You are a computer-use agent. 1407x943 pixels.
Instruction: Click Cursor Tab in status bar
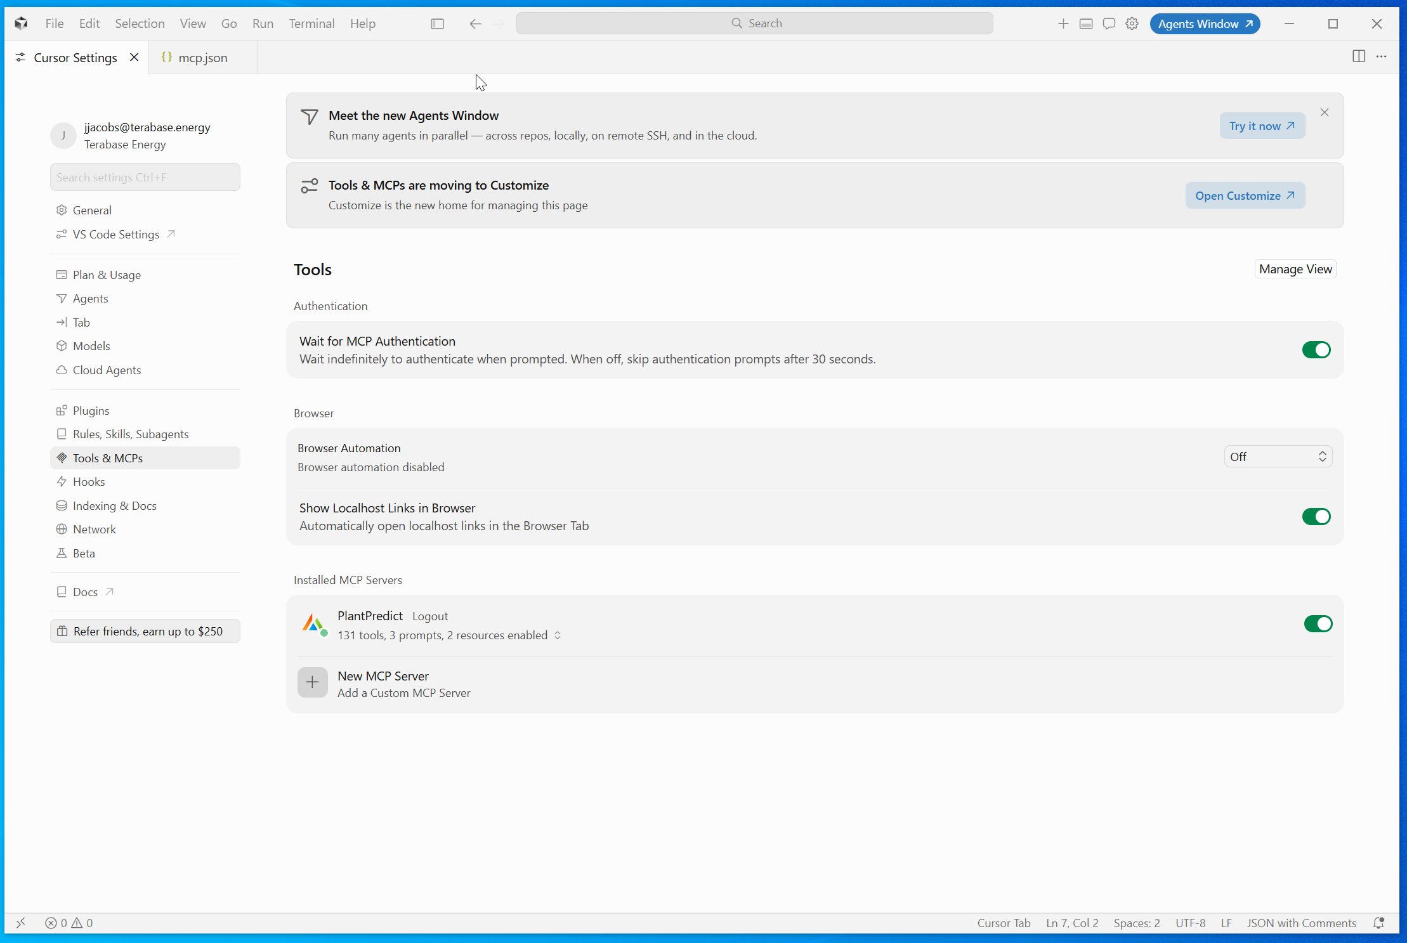pyautogui.click(x=1004, y=923)
